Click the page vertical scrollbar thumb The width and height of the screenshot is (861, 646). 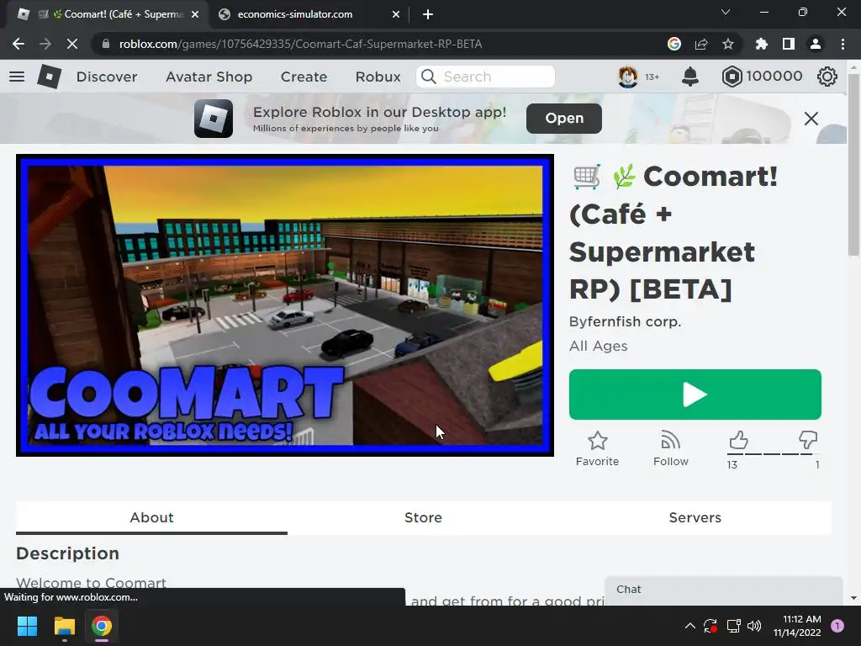(x=853, y=164)
